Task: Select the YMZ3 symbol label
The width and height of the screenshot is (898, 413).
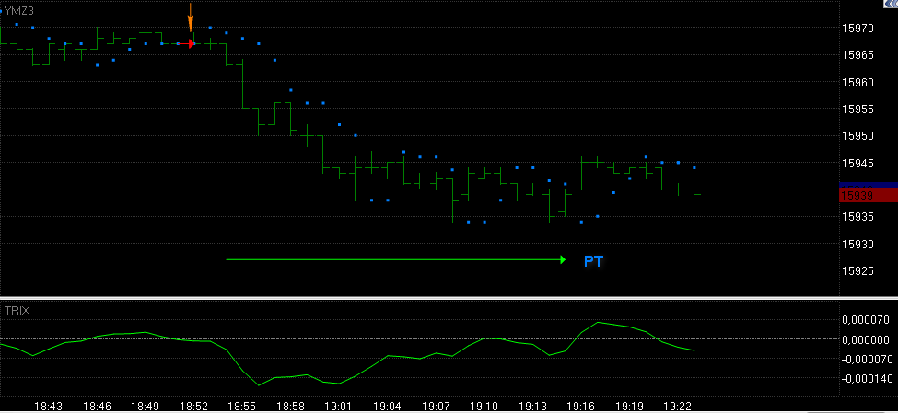Action: [20, 10]
